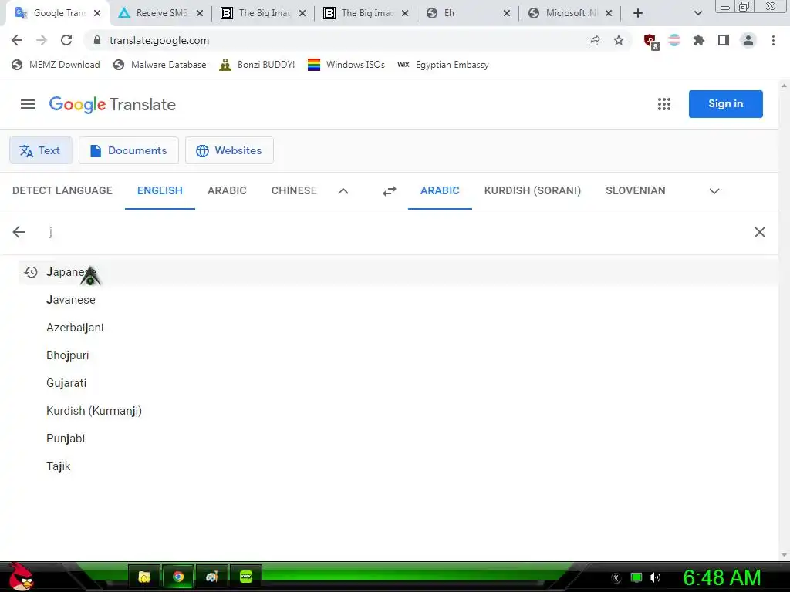790x592 pixels.
Task: Choose English as source language
Action: click(x=160, y=191)
